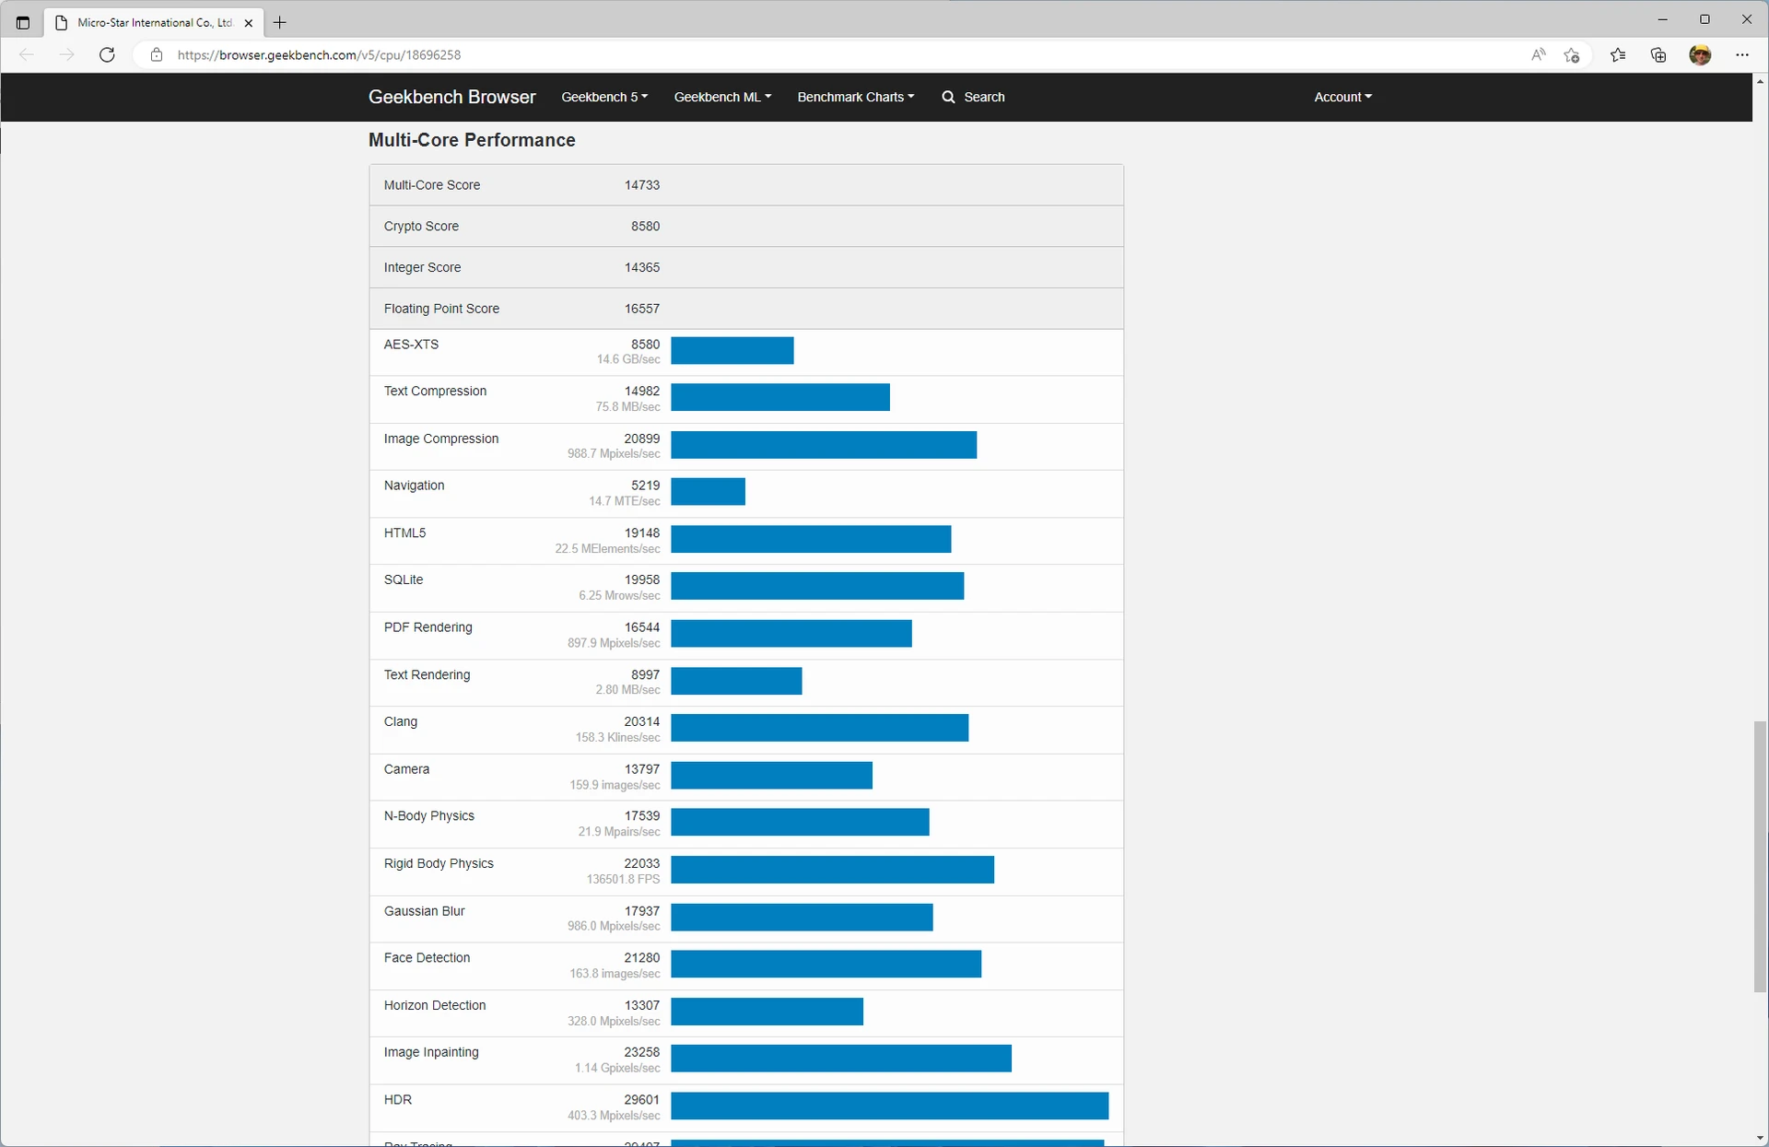Viewport: 1769px width, 1147px height.
Task: Click the address bar URL field
Action: point(829,55)
